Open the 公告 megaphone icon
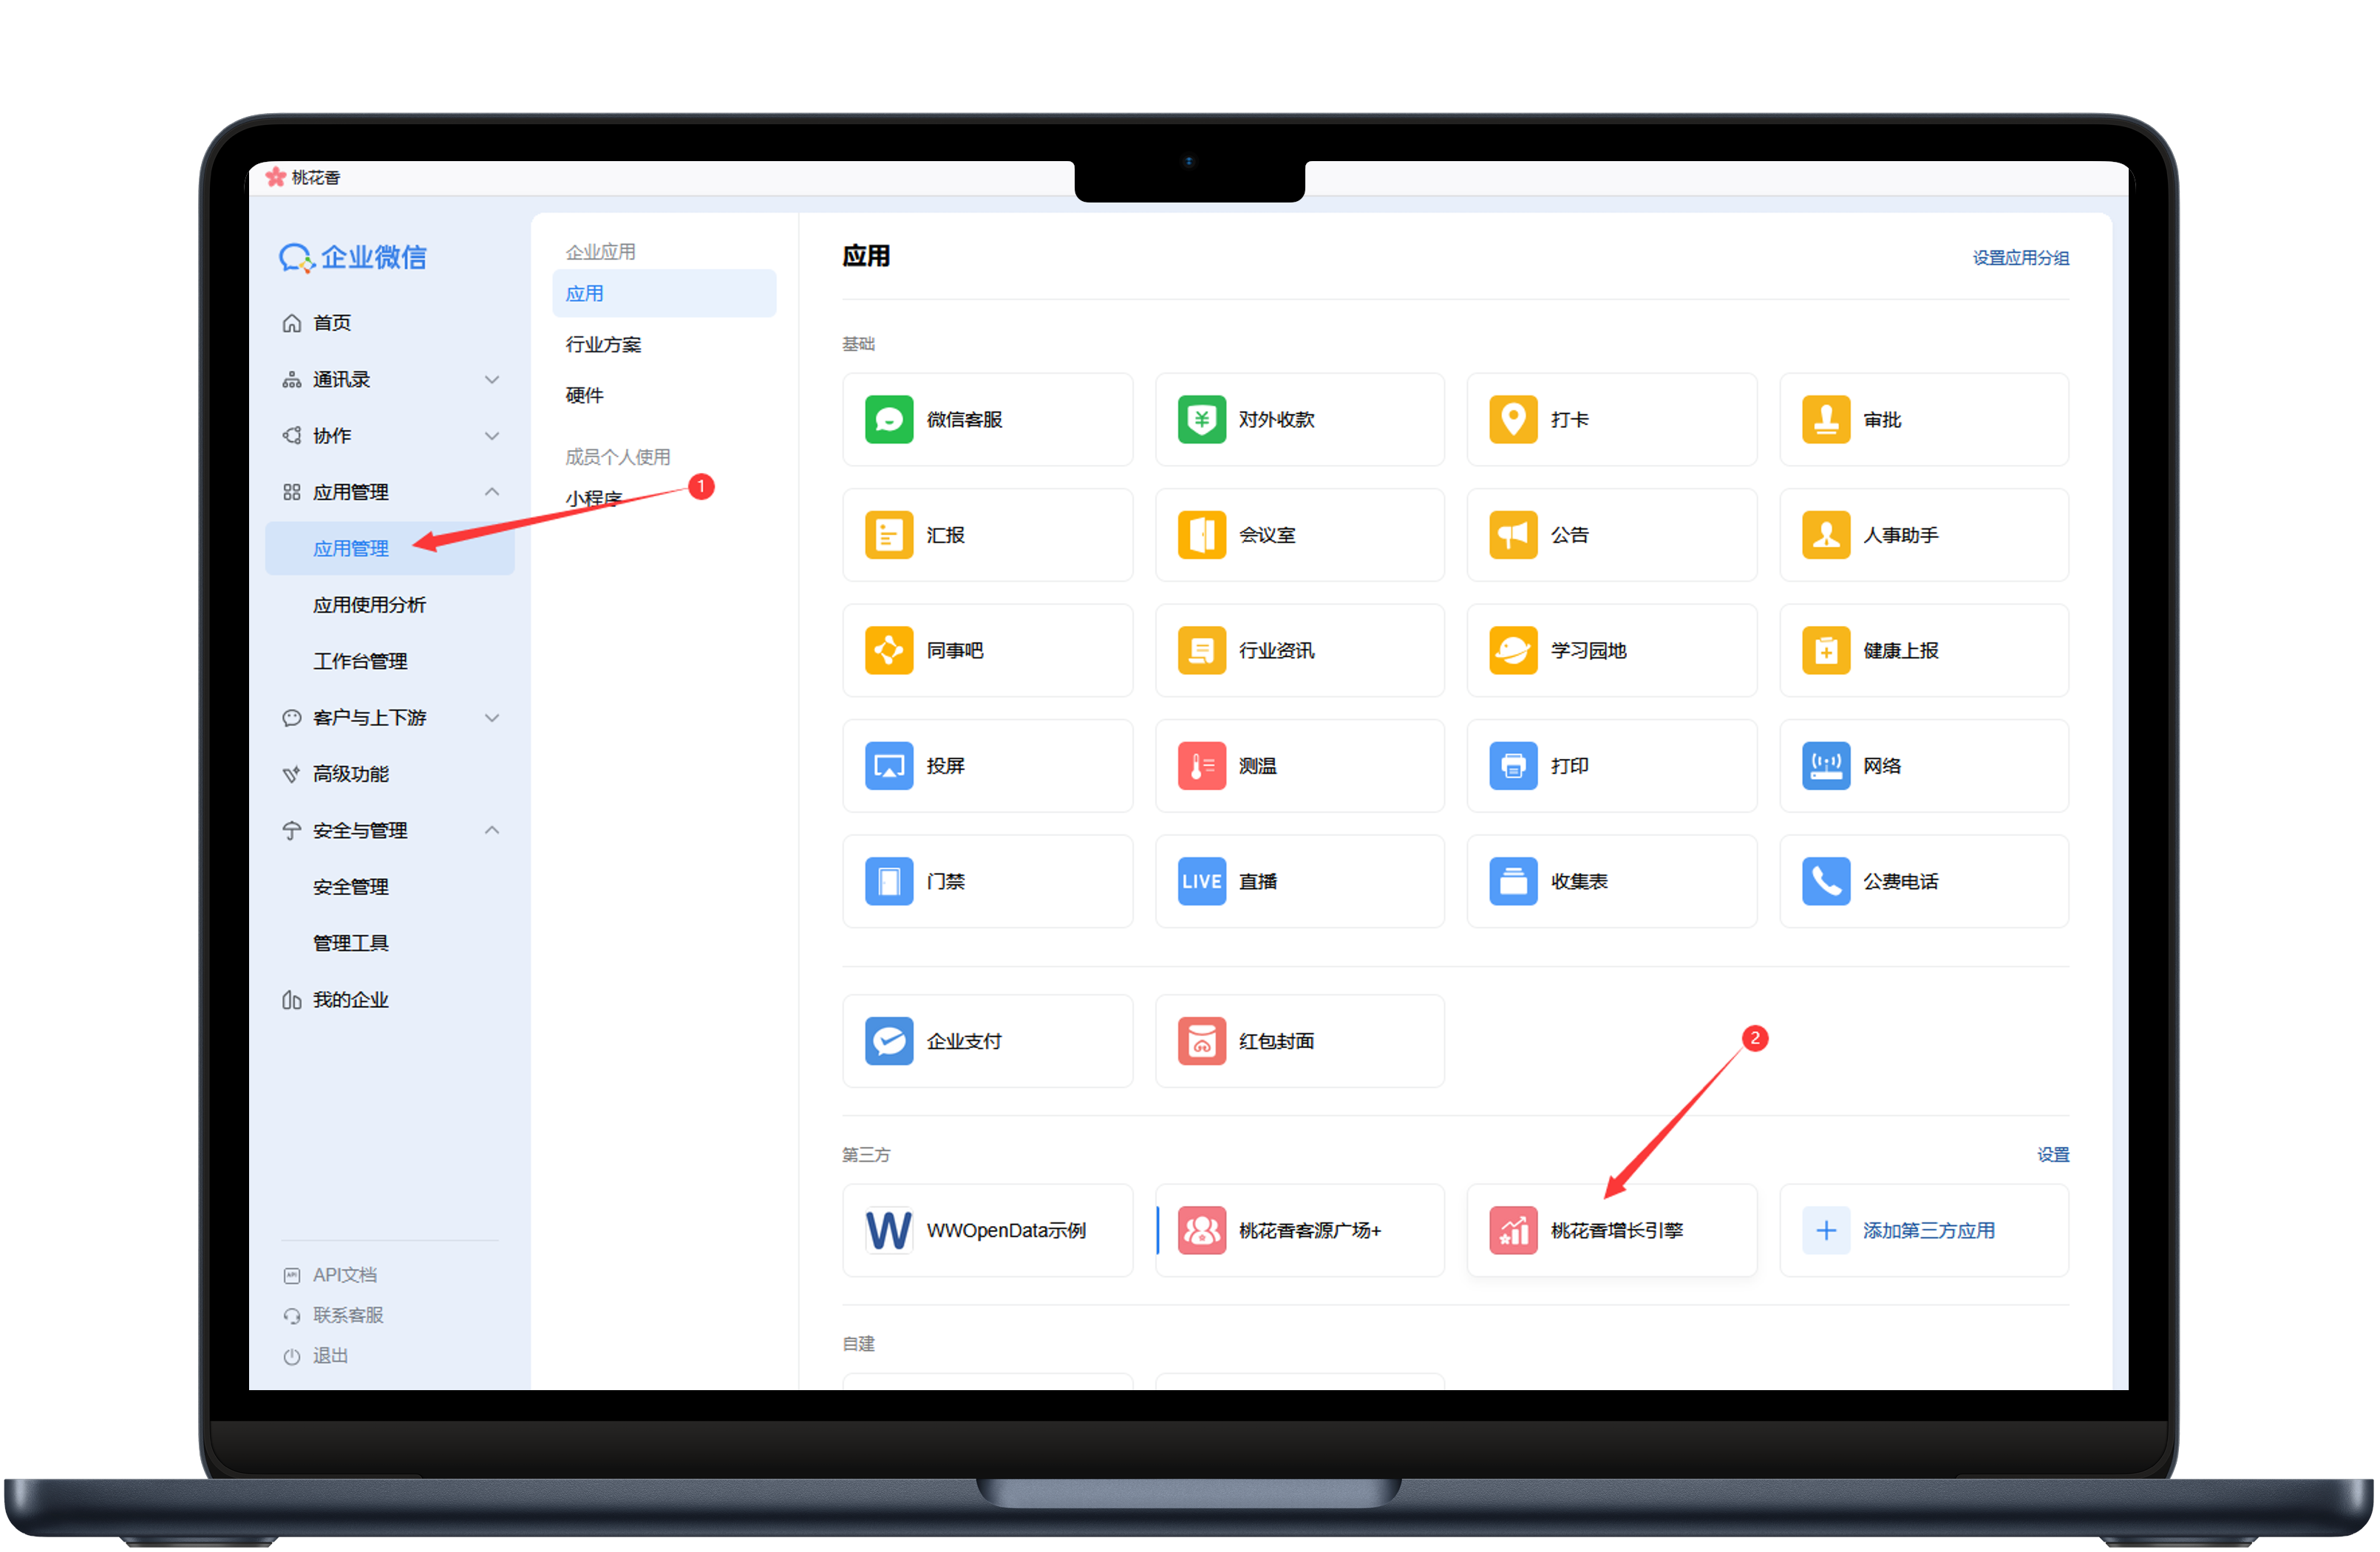2380x1552 pixels. click(1512, 535)
